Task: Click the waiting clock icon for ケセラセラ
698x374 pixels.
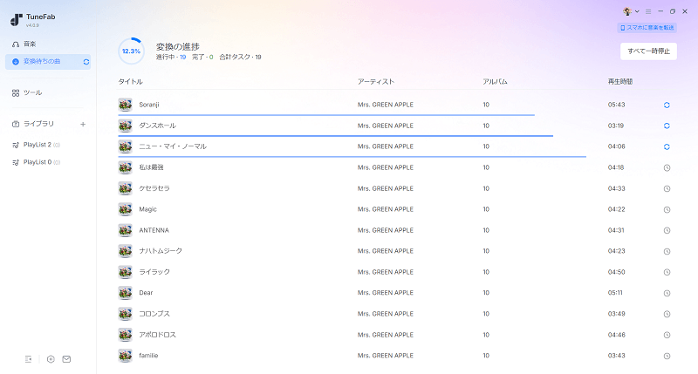Action: point(667,188)
